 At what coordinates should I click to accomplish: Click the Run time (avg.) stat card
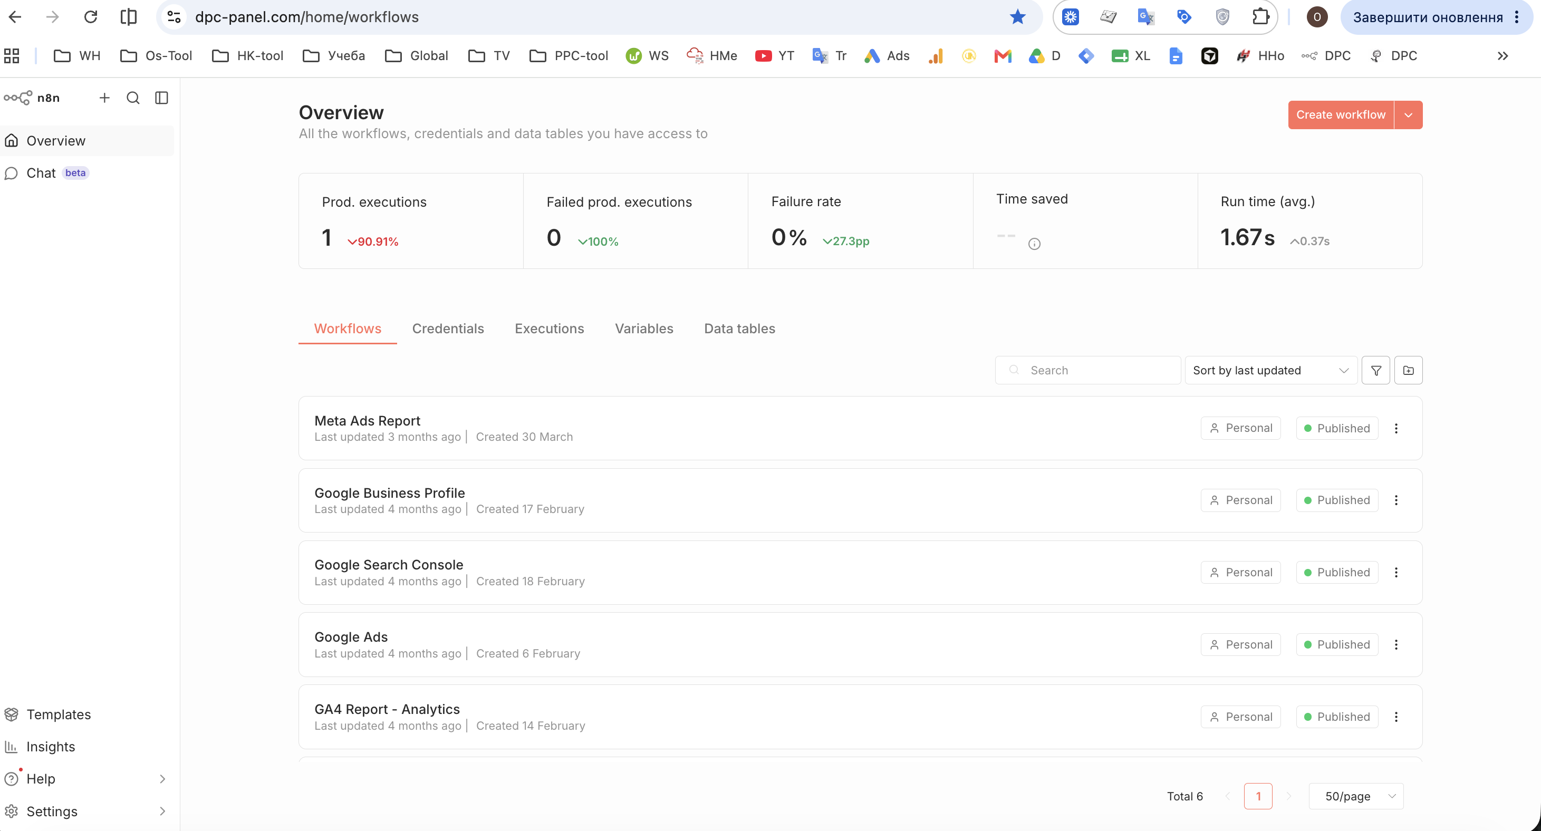point(1310,221)
